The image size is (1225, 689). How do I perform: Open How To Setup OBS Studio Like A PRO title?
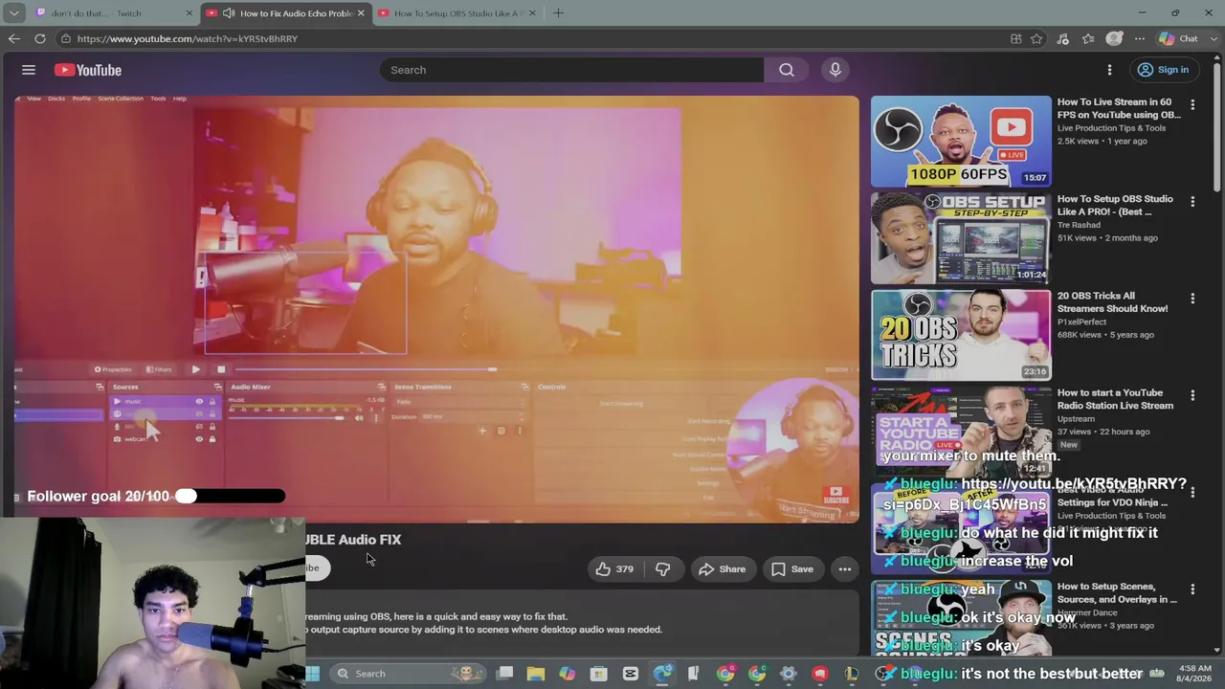[x=1115, y=205]
